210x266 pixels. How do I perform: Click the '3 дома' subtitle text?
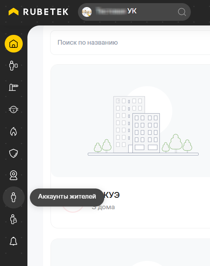click(x=103, y=207)
